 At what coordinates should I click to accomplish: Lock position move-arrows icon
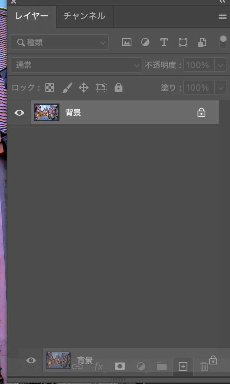(84, 88)
